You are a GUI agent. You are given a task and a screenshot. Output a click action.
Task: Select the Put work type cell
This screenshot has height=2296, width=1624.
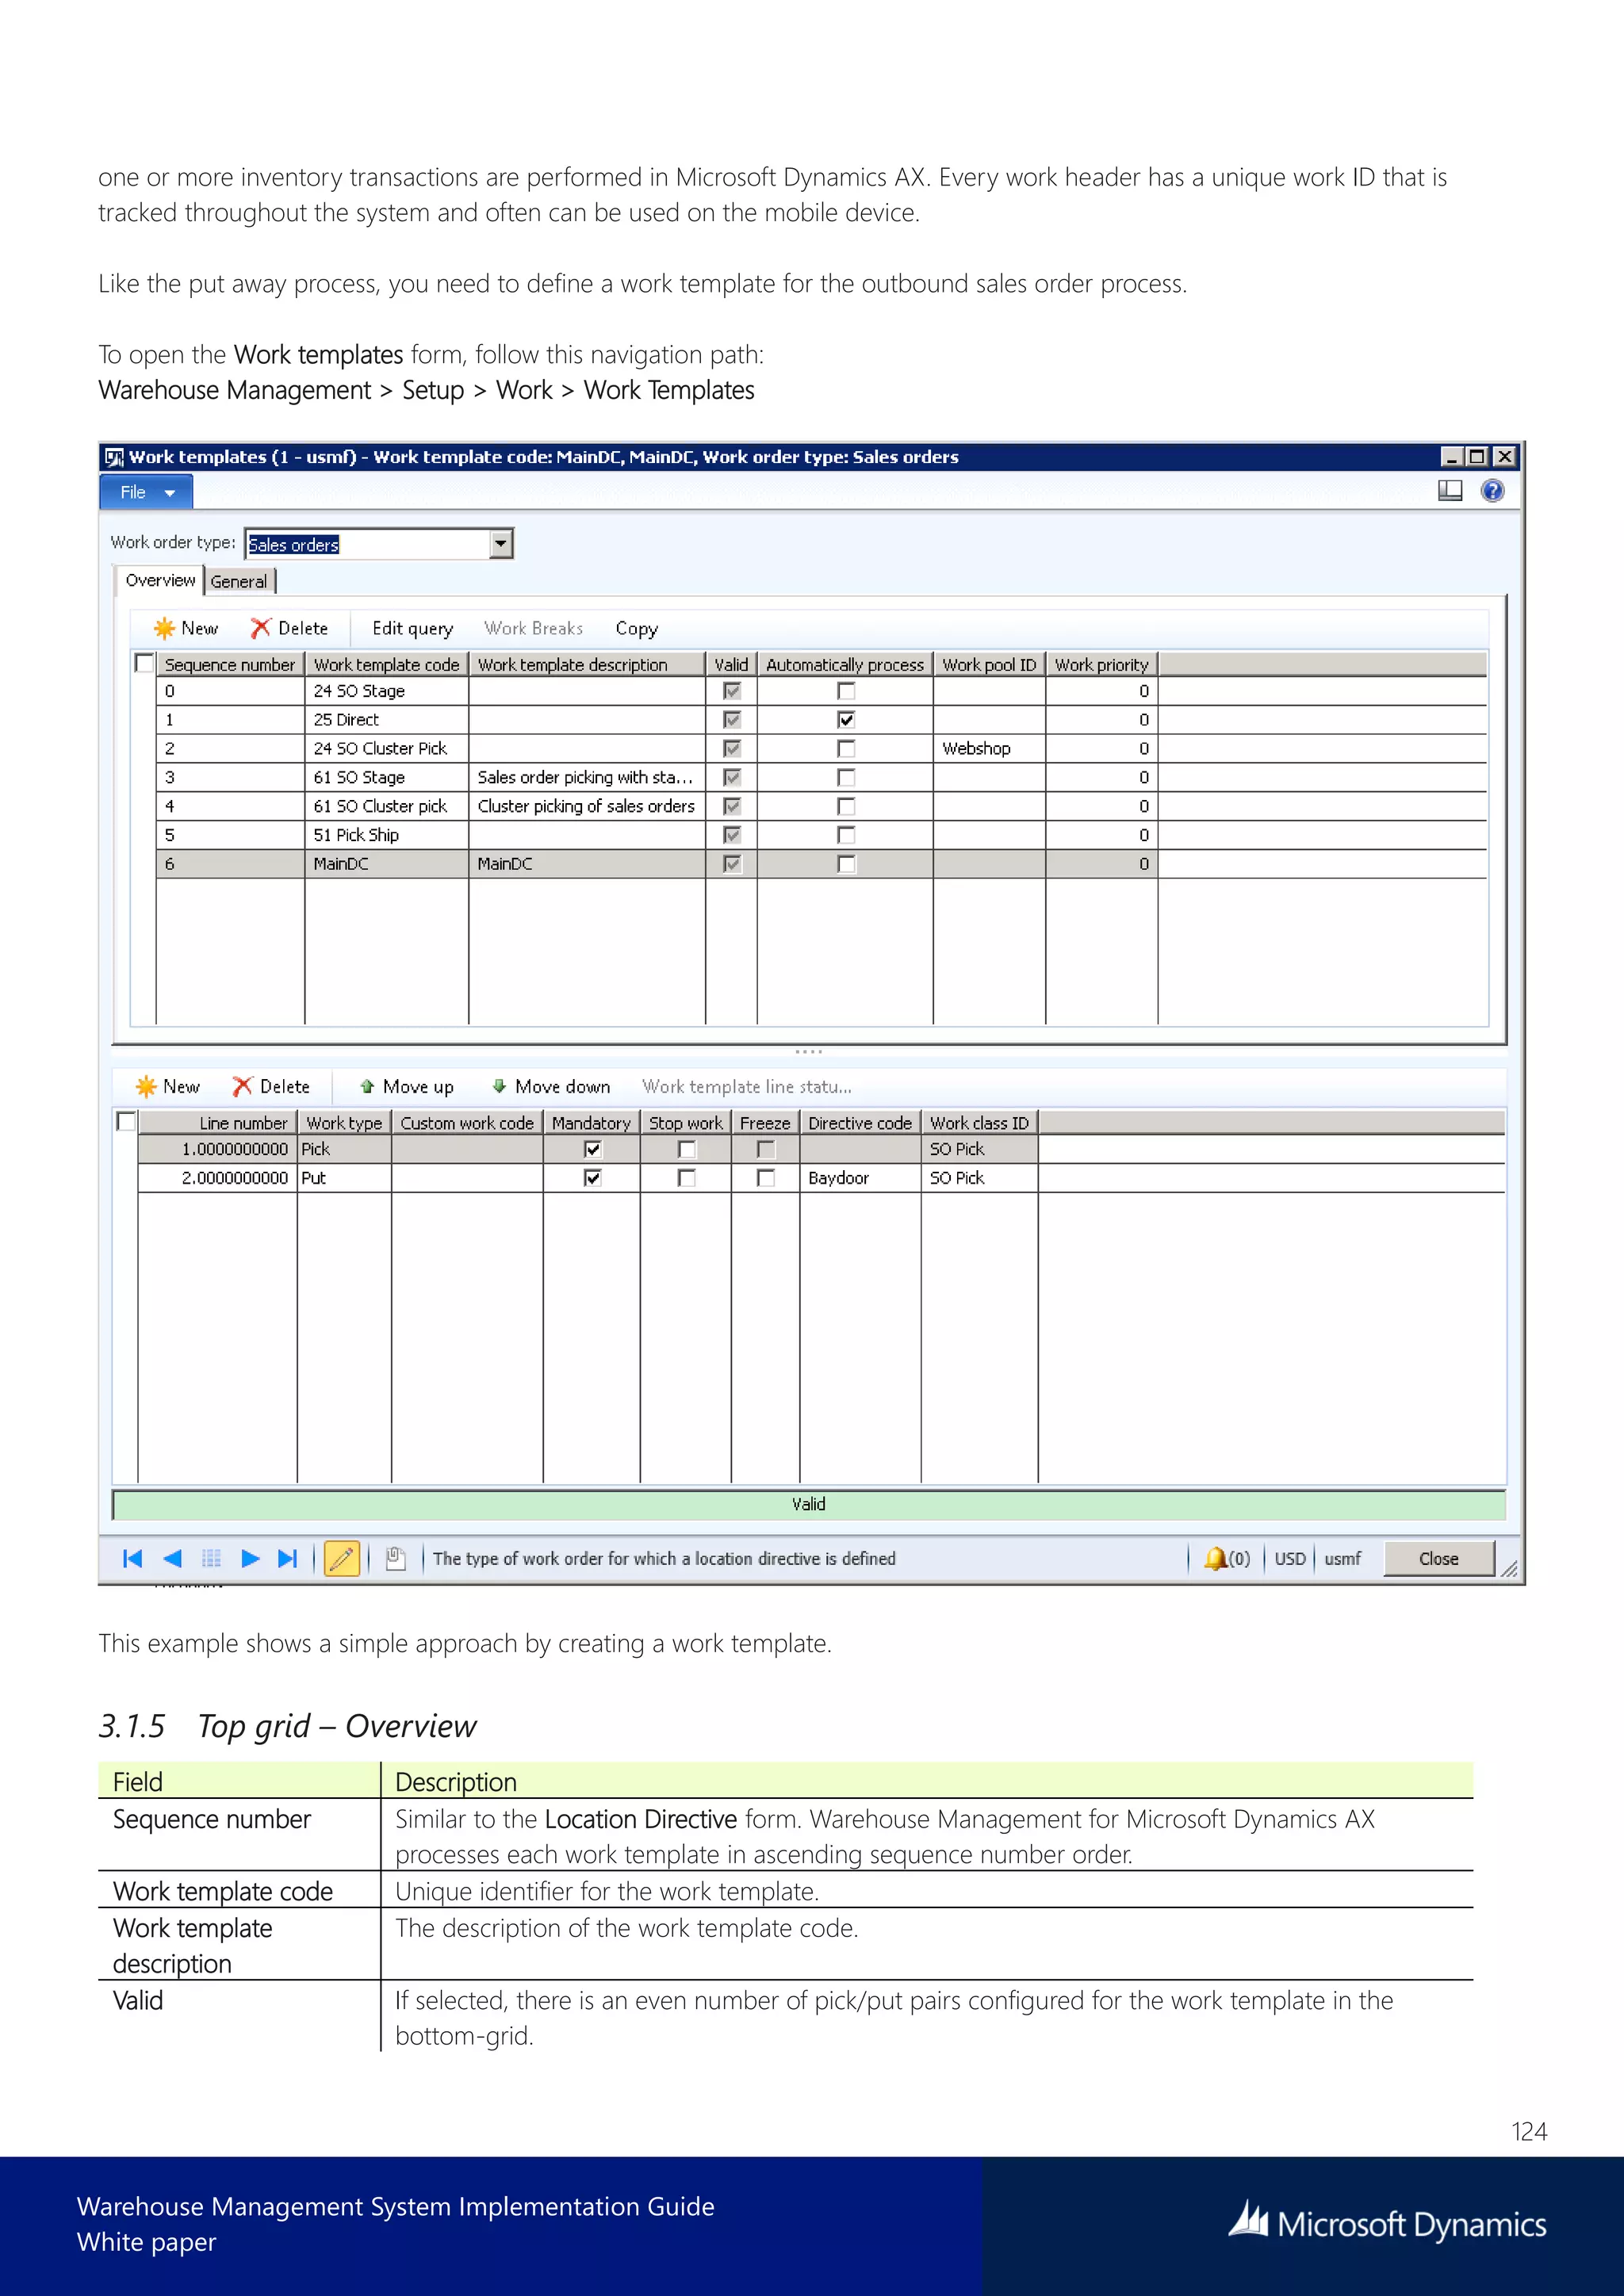(x=344, y=1178)
